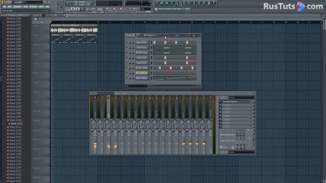This screenshot has width=326, height=183.
Task: Open the keyboard editor icon in channel rack
Action: (x=194, y=36)
